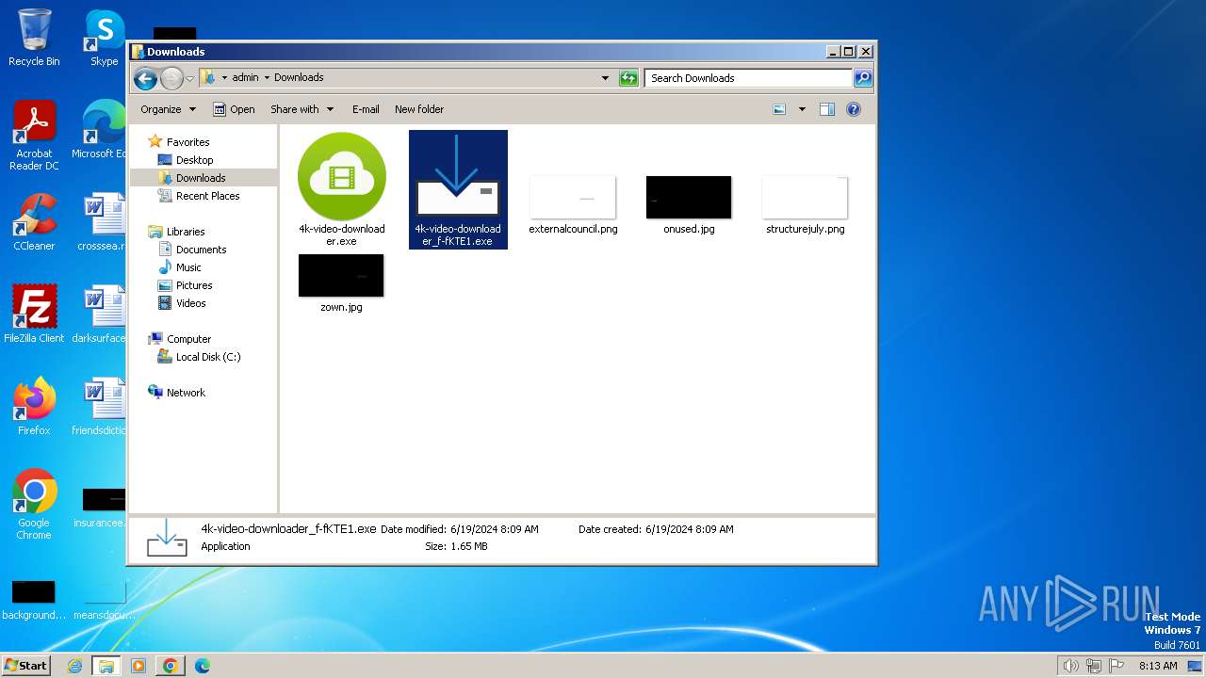Open the Music library
1206x678 pixels.
(188, 267)
